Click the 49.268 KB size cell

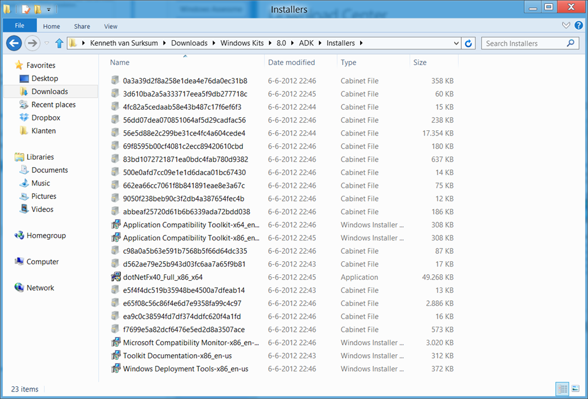(438, 277)
